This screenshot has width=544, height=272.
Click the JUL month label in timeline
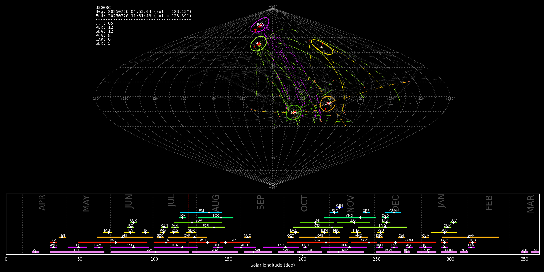(172, 200)
